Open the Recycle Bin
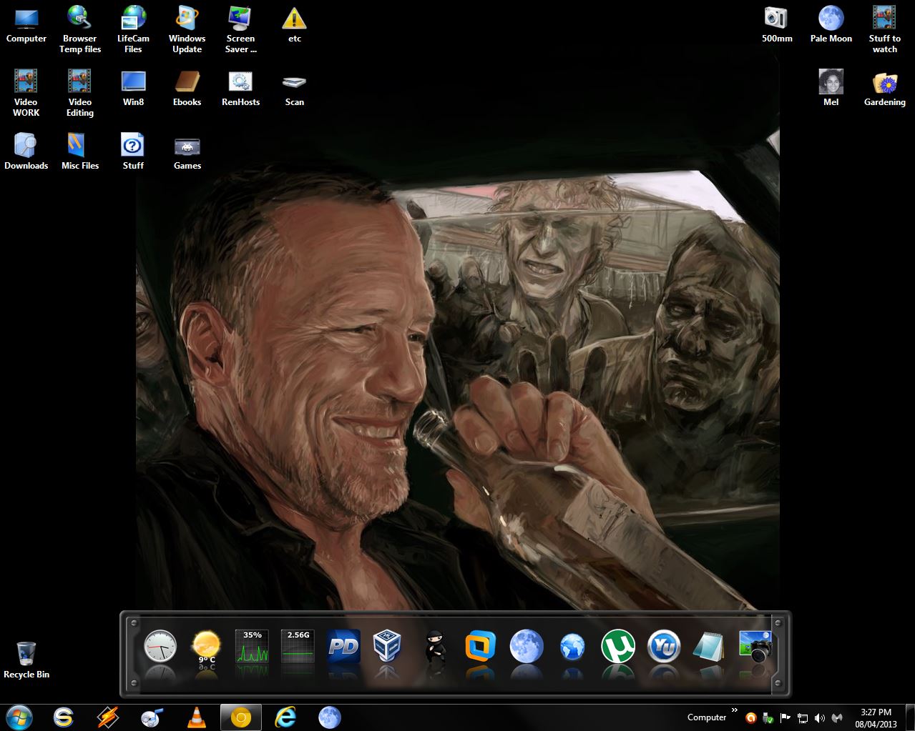The height and width of the screenshot is (731, 915). (26, 660)
